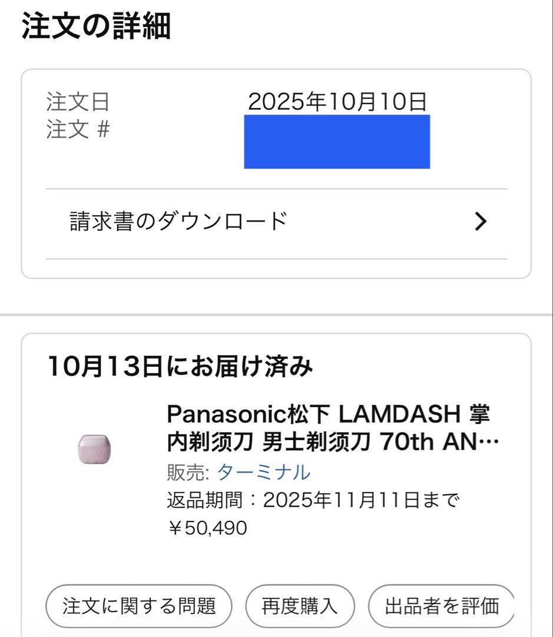The image size is (553, 637).
Task: Click the chevron next to 請求書のダウンロード
Action: 482,221
